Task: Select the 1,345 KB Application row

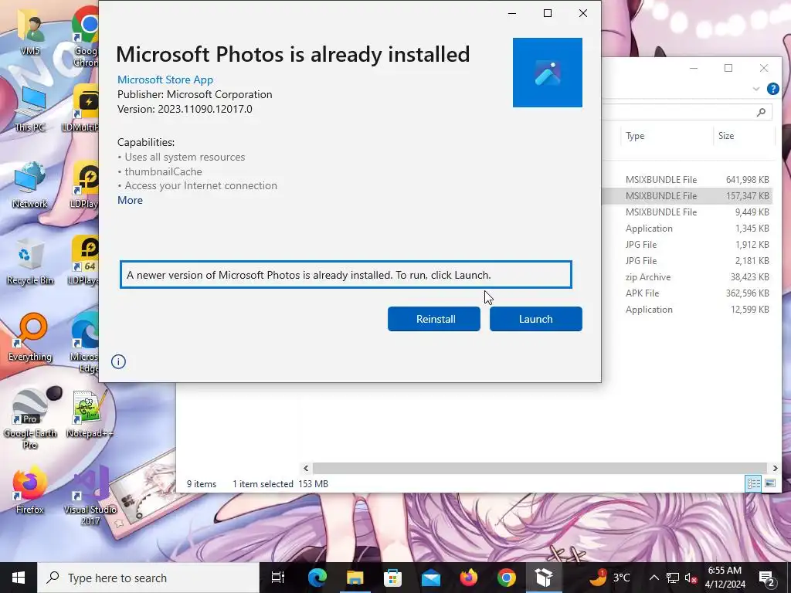Action: [x=687, y=229]
